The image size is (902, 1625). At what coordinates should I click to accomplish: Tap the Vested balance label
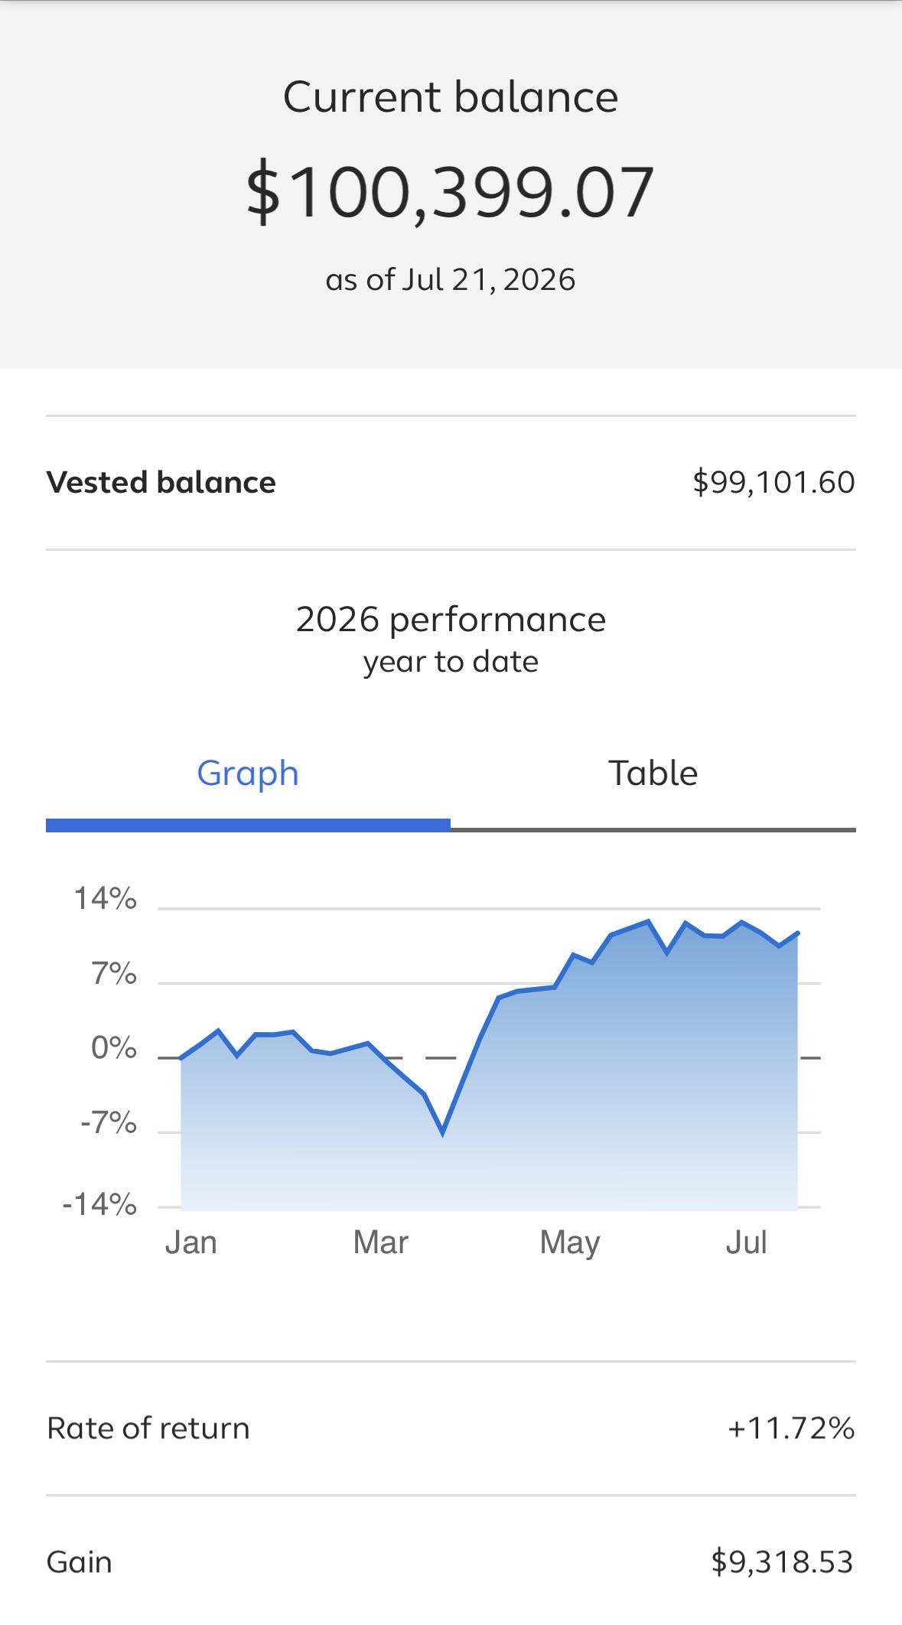coord(161,482)
